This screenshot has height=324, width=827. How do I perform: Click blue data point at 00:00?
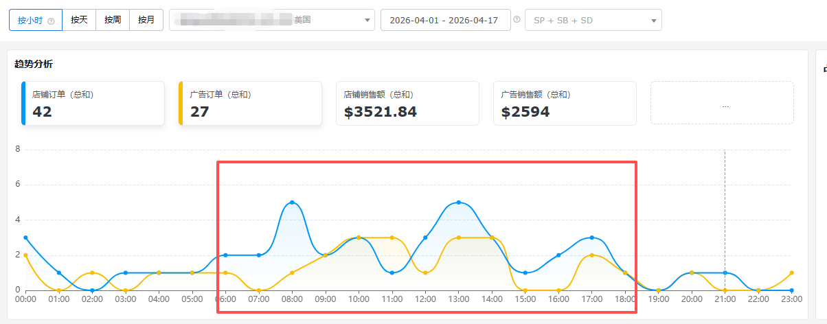click(x=25, y=238)
